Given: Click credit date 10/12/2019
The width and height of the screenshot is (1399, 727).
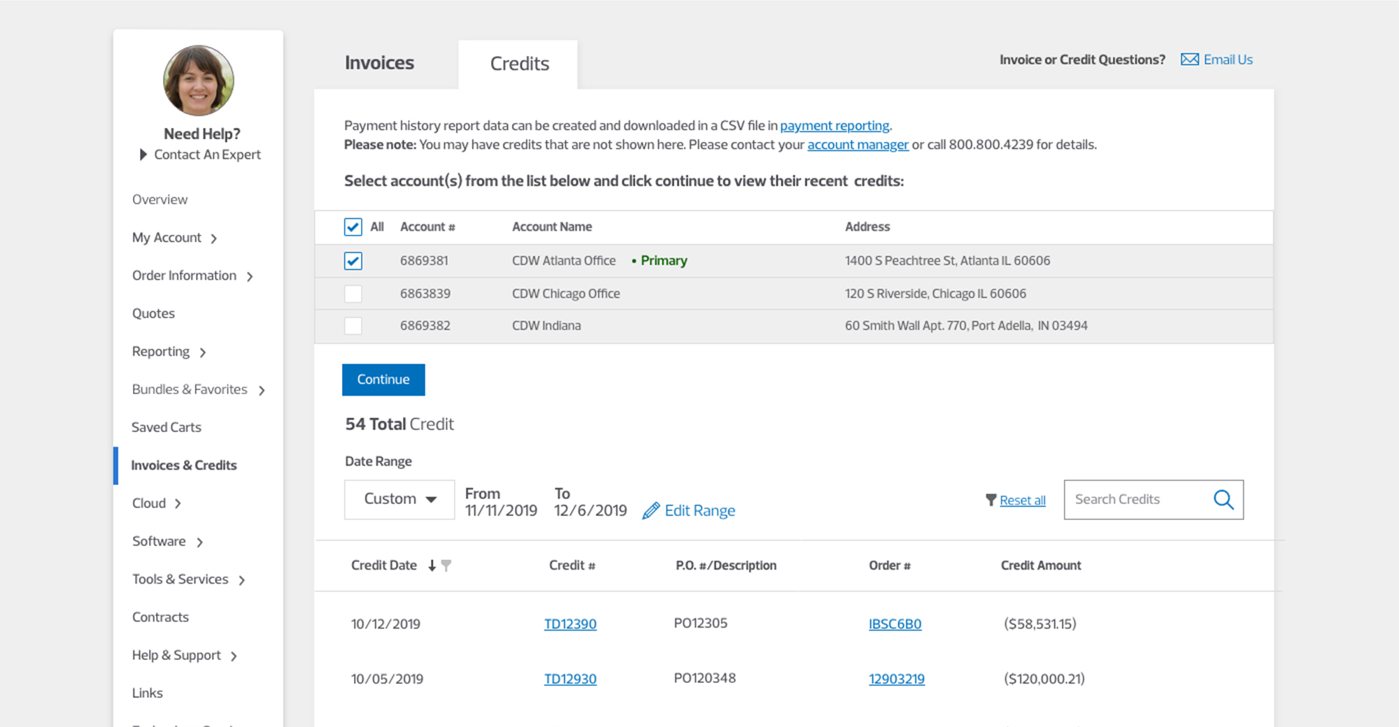Looking at the screenshot, I should click(385, 624).
